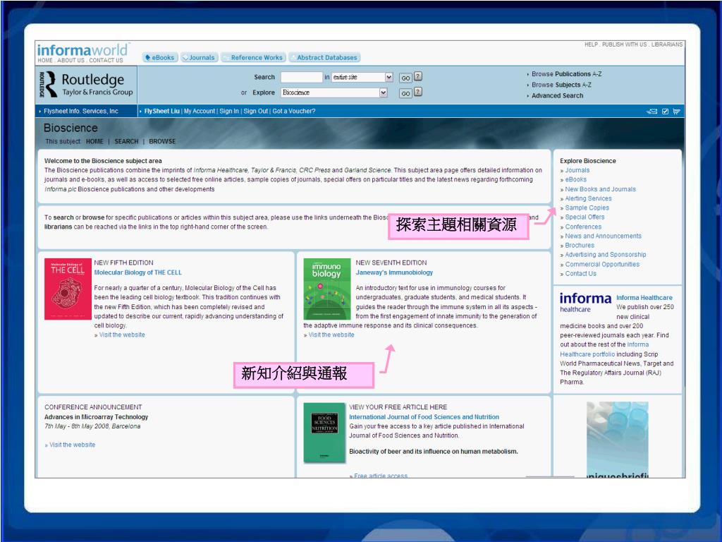The height and width of the screenshot is (542, 722).
Task: Switch to the Journals tab
Action: (x=199, y=58)
